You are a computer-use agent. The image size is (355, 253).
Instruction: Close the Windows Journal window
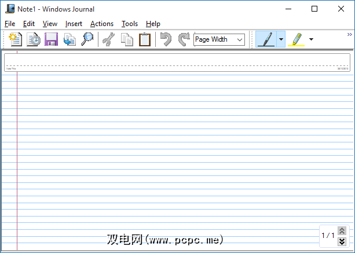coord(341,9)
